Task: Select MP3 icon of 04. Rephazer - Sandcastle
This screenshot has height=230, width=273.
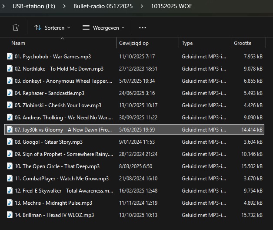Action: point(10,93)
